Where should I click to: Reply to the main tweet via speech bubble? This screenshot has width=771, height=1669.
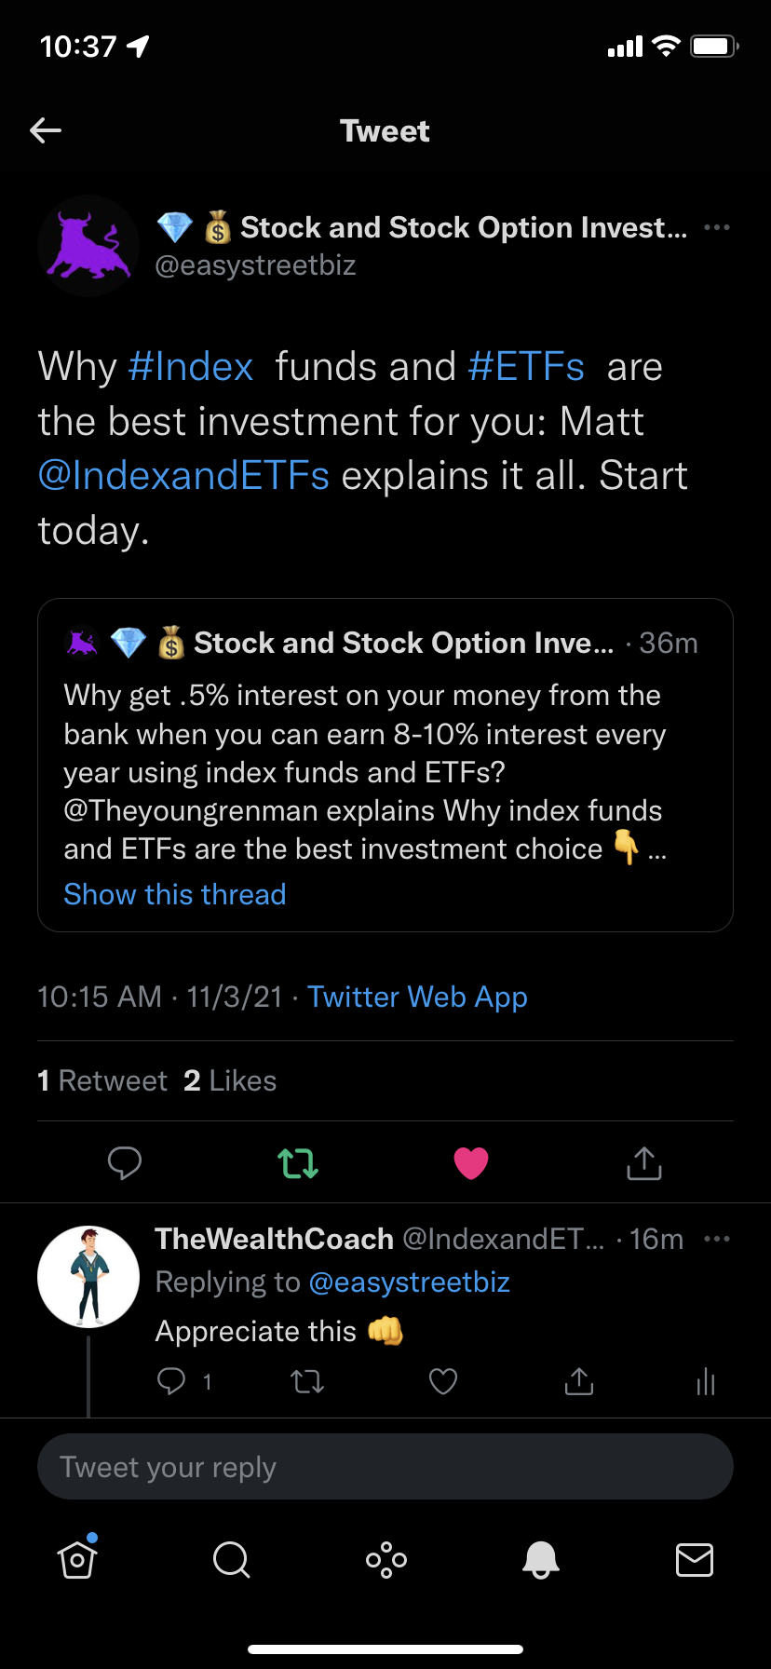125,1162
